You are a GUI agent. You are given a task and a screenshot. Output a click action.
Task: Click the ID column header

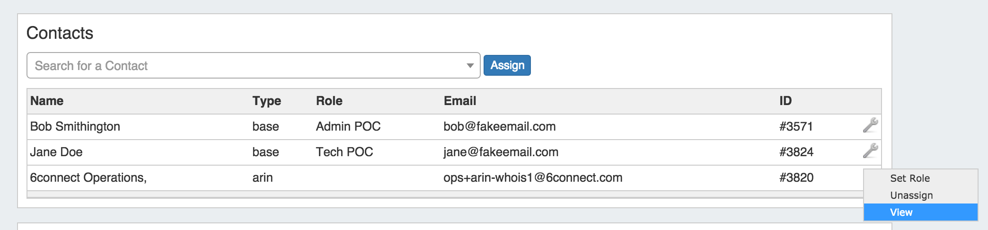click(785, 101)
